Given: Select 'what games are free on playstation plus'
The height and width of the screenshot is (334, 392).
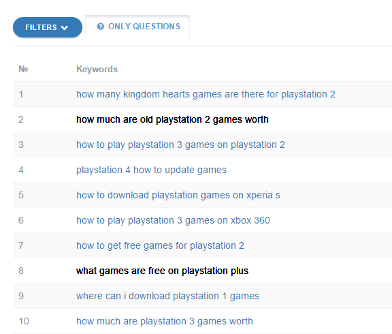Looking at the screenshot, I should 162,271.
